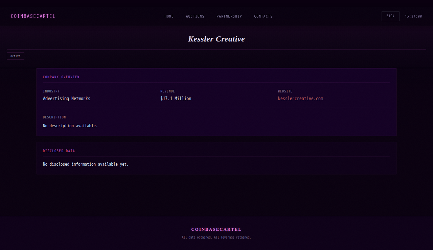Image resolution: width=433 pixels, height=250 pixels.
Task: Open the HOME nav item
Action: (169, 16)
